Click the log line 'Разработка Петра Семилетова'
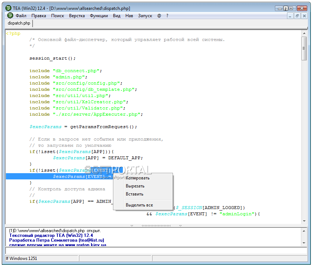Image resolution: width=313 pixels, height=268 pixels. pos(57,240)
